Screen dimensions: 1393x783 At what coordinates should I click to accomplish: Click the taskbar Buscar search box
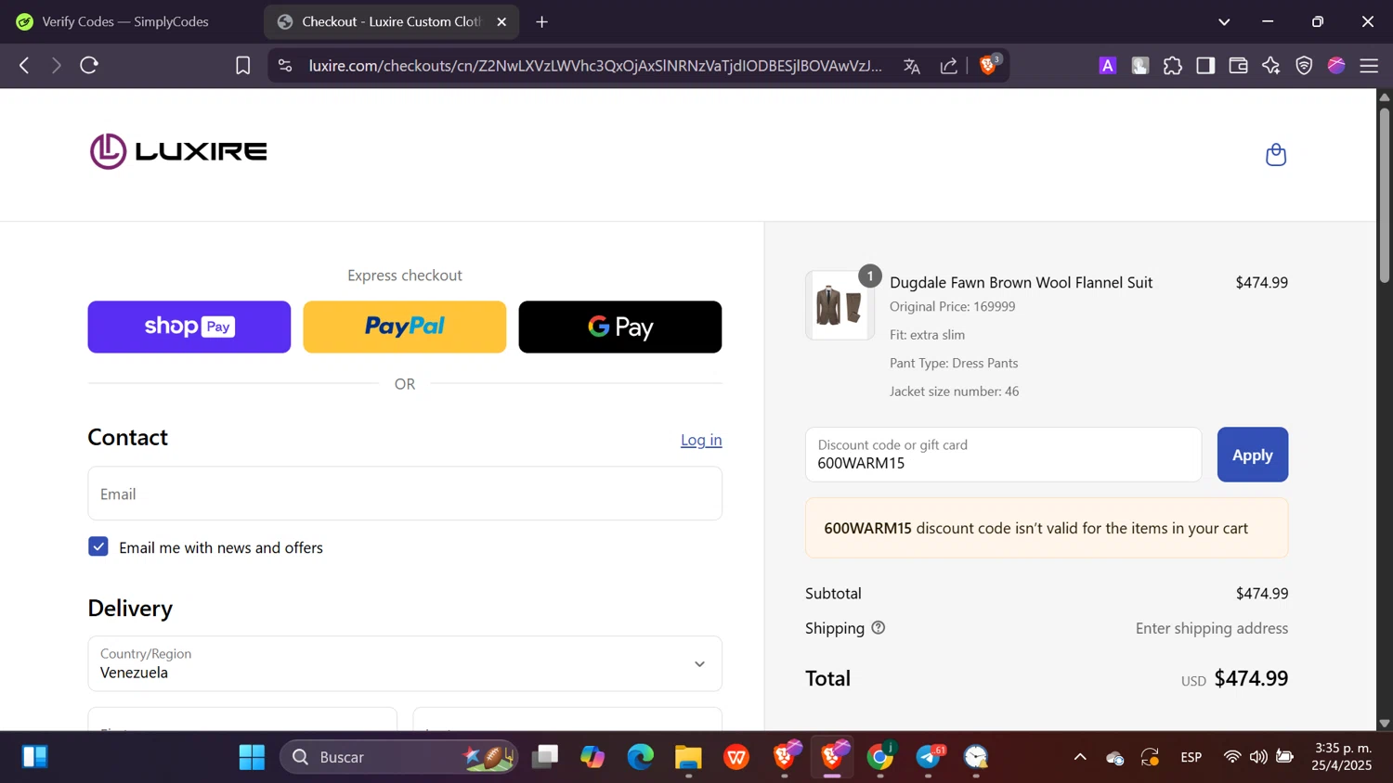point(399,757)
